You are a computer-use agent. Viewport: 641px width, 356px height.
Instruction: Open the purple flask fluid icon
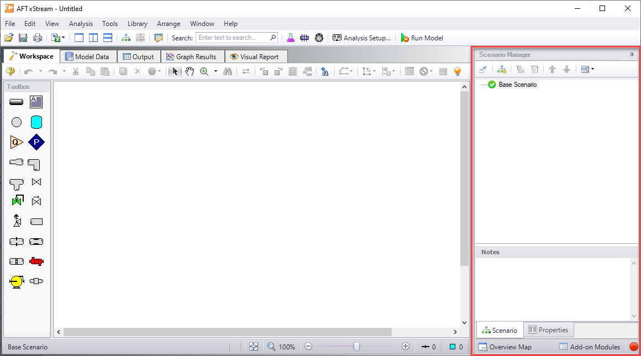[290, 38]
